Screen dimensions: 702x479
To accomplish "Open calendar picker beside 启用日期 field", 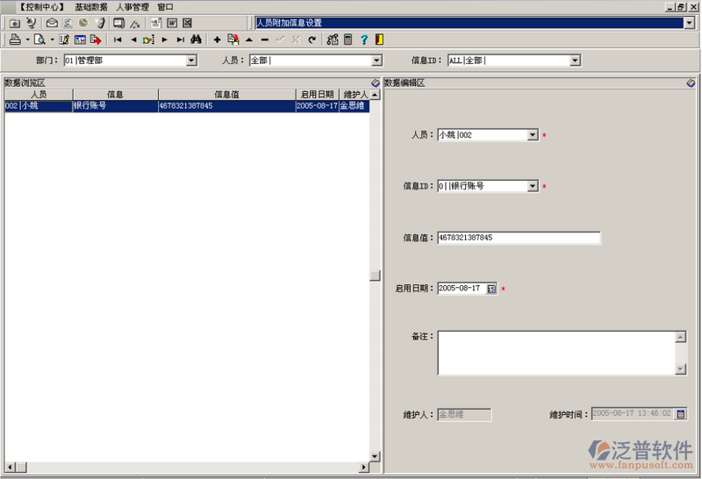I will coord(491,289).
